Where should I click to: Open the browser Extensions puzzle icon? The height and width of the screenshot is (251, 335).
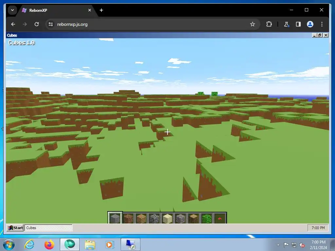[x=269, y=24]
